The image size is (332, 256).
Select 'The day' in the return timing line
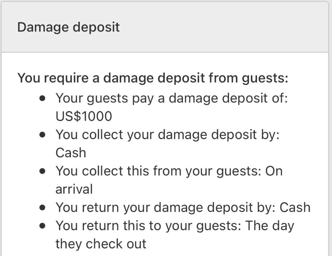(x=270, y=226)
